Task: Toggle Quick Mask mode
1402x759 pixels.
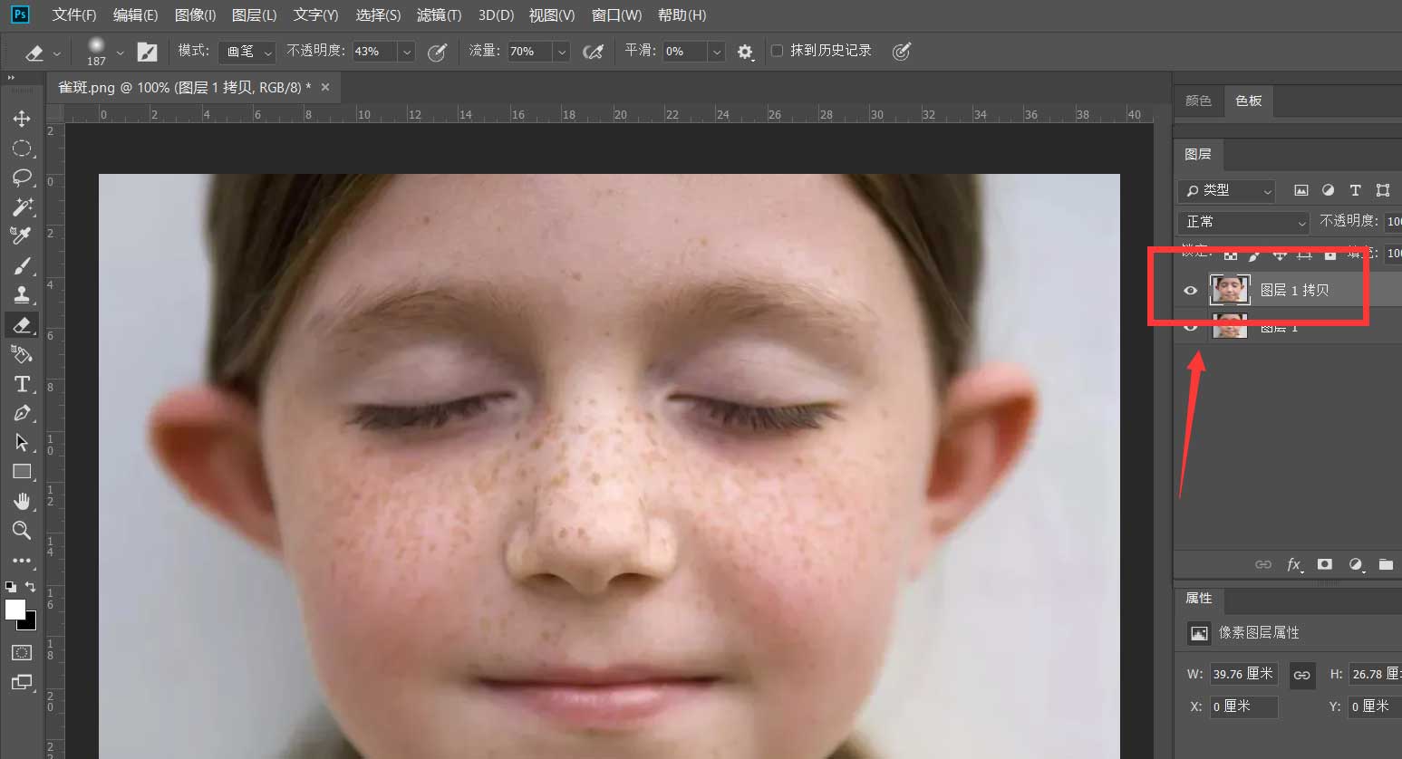Action: 22,652
